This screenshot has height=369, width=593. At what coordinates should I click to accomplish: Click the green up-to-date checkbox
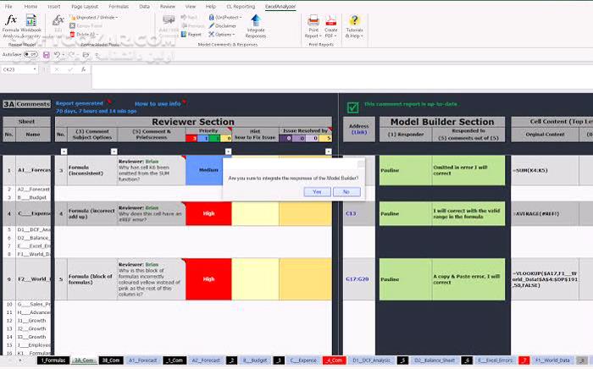(x=352, y=107)
